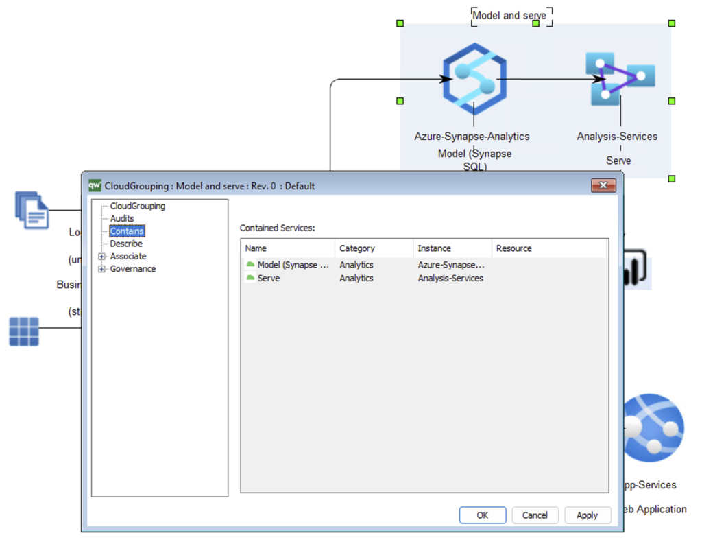Click the qw application icon in the title bar
The width and height of the screenshot is (702, 542).
(x=95, y=185)
